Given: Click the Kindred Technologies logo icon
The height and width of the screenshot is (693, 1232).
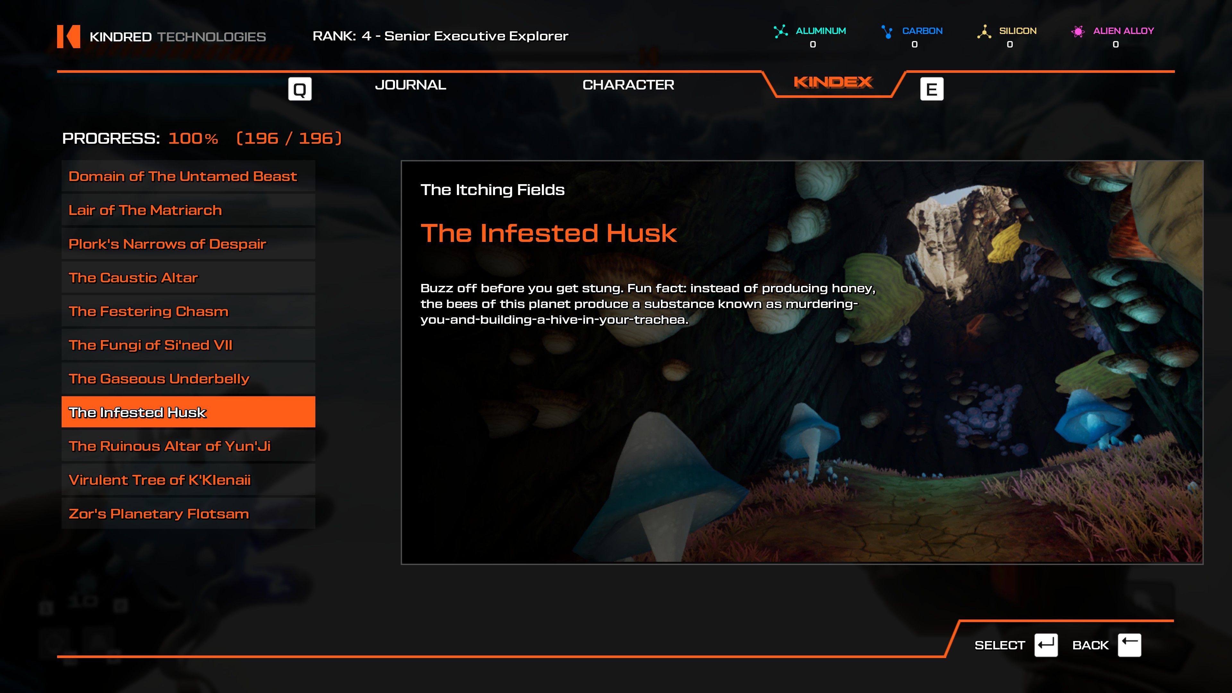Looking at the screenshot, I should (68, 36).
